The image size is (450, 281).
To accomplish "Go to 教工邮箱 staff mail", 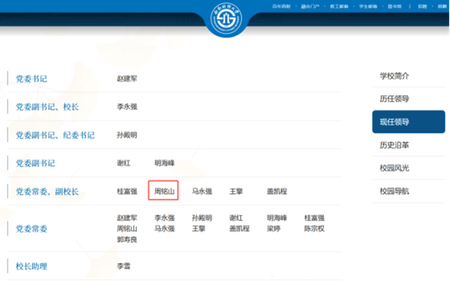I will coord(339,6).
